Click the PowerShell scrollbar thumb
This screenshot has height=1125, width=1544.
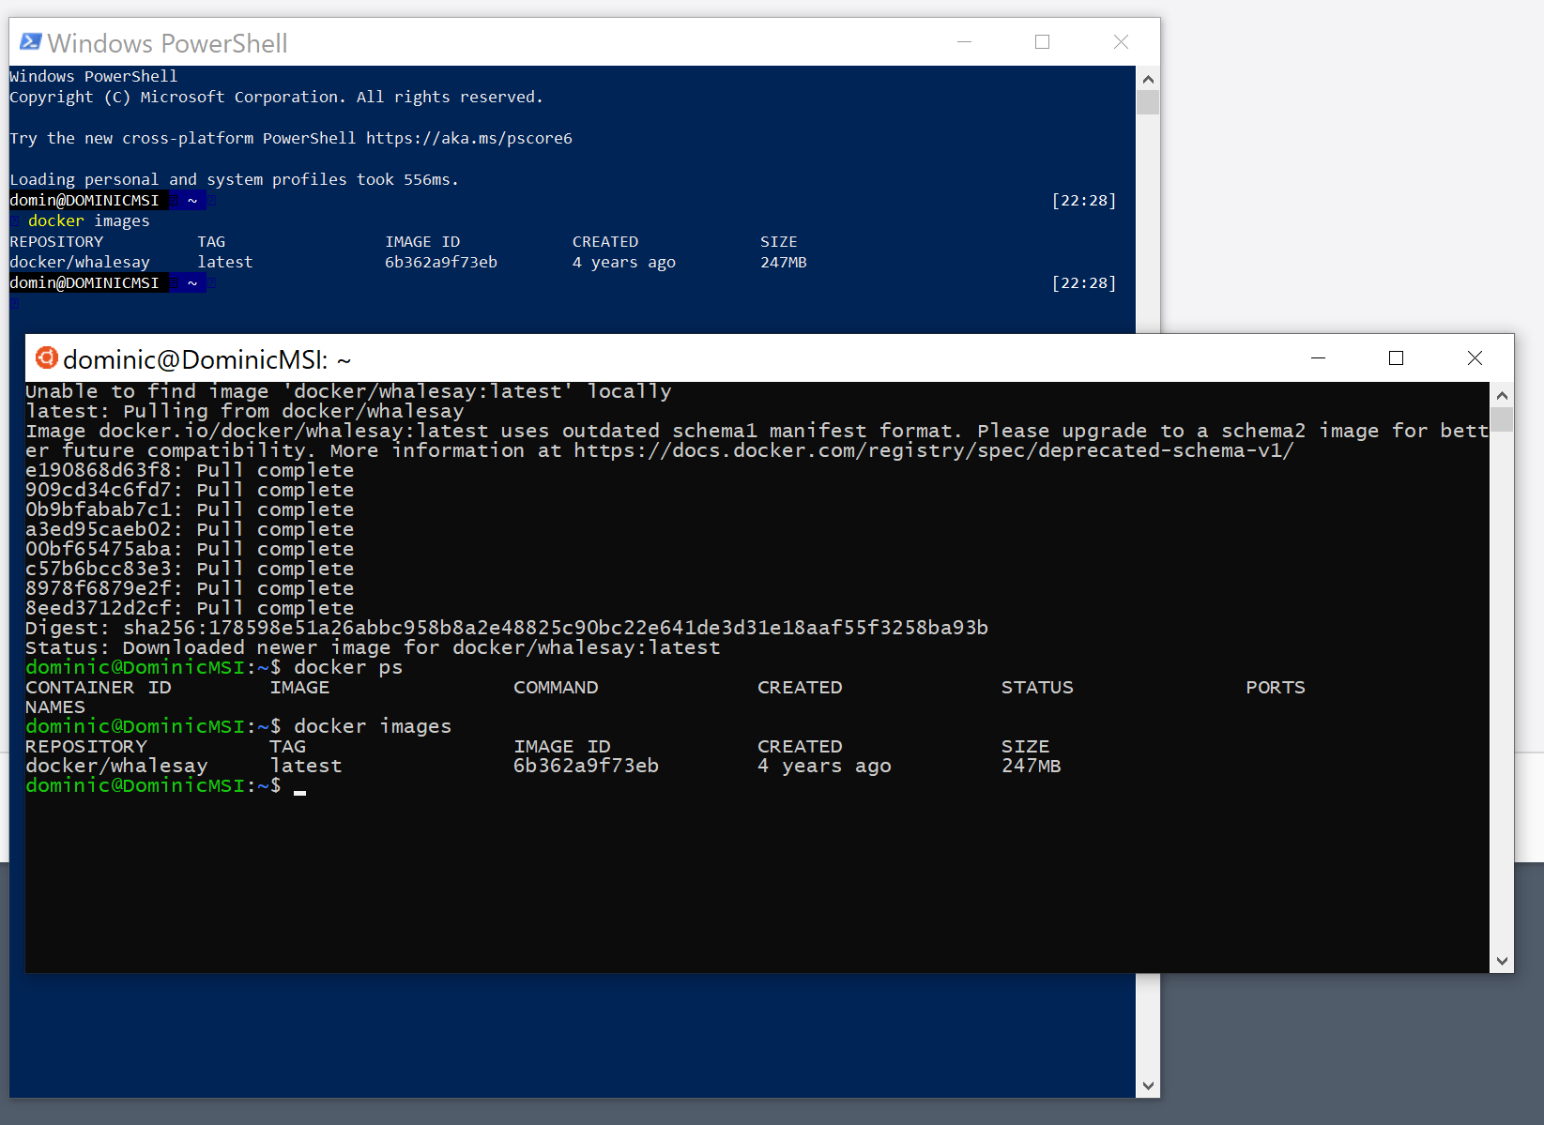point(1147,102)
